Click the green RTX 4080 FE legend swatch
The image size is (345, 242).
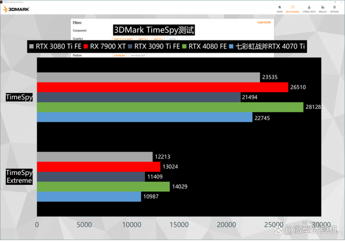184,47
